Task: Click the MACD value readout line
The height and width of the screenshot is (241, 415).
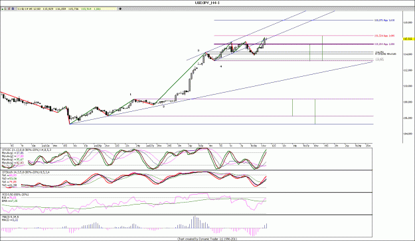Action: (10, 220)
